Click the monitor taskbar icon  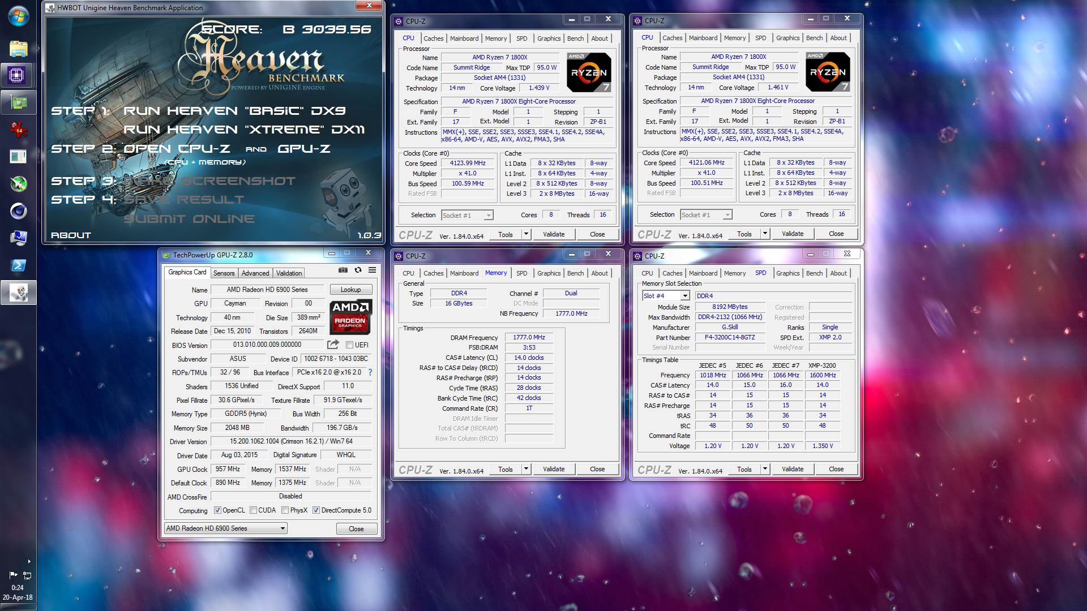pos(18,238)
